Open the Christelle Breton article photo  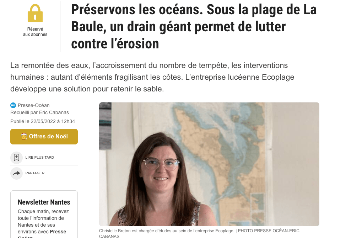(x=209, y=164)
